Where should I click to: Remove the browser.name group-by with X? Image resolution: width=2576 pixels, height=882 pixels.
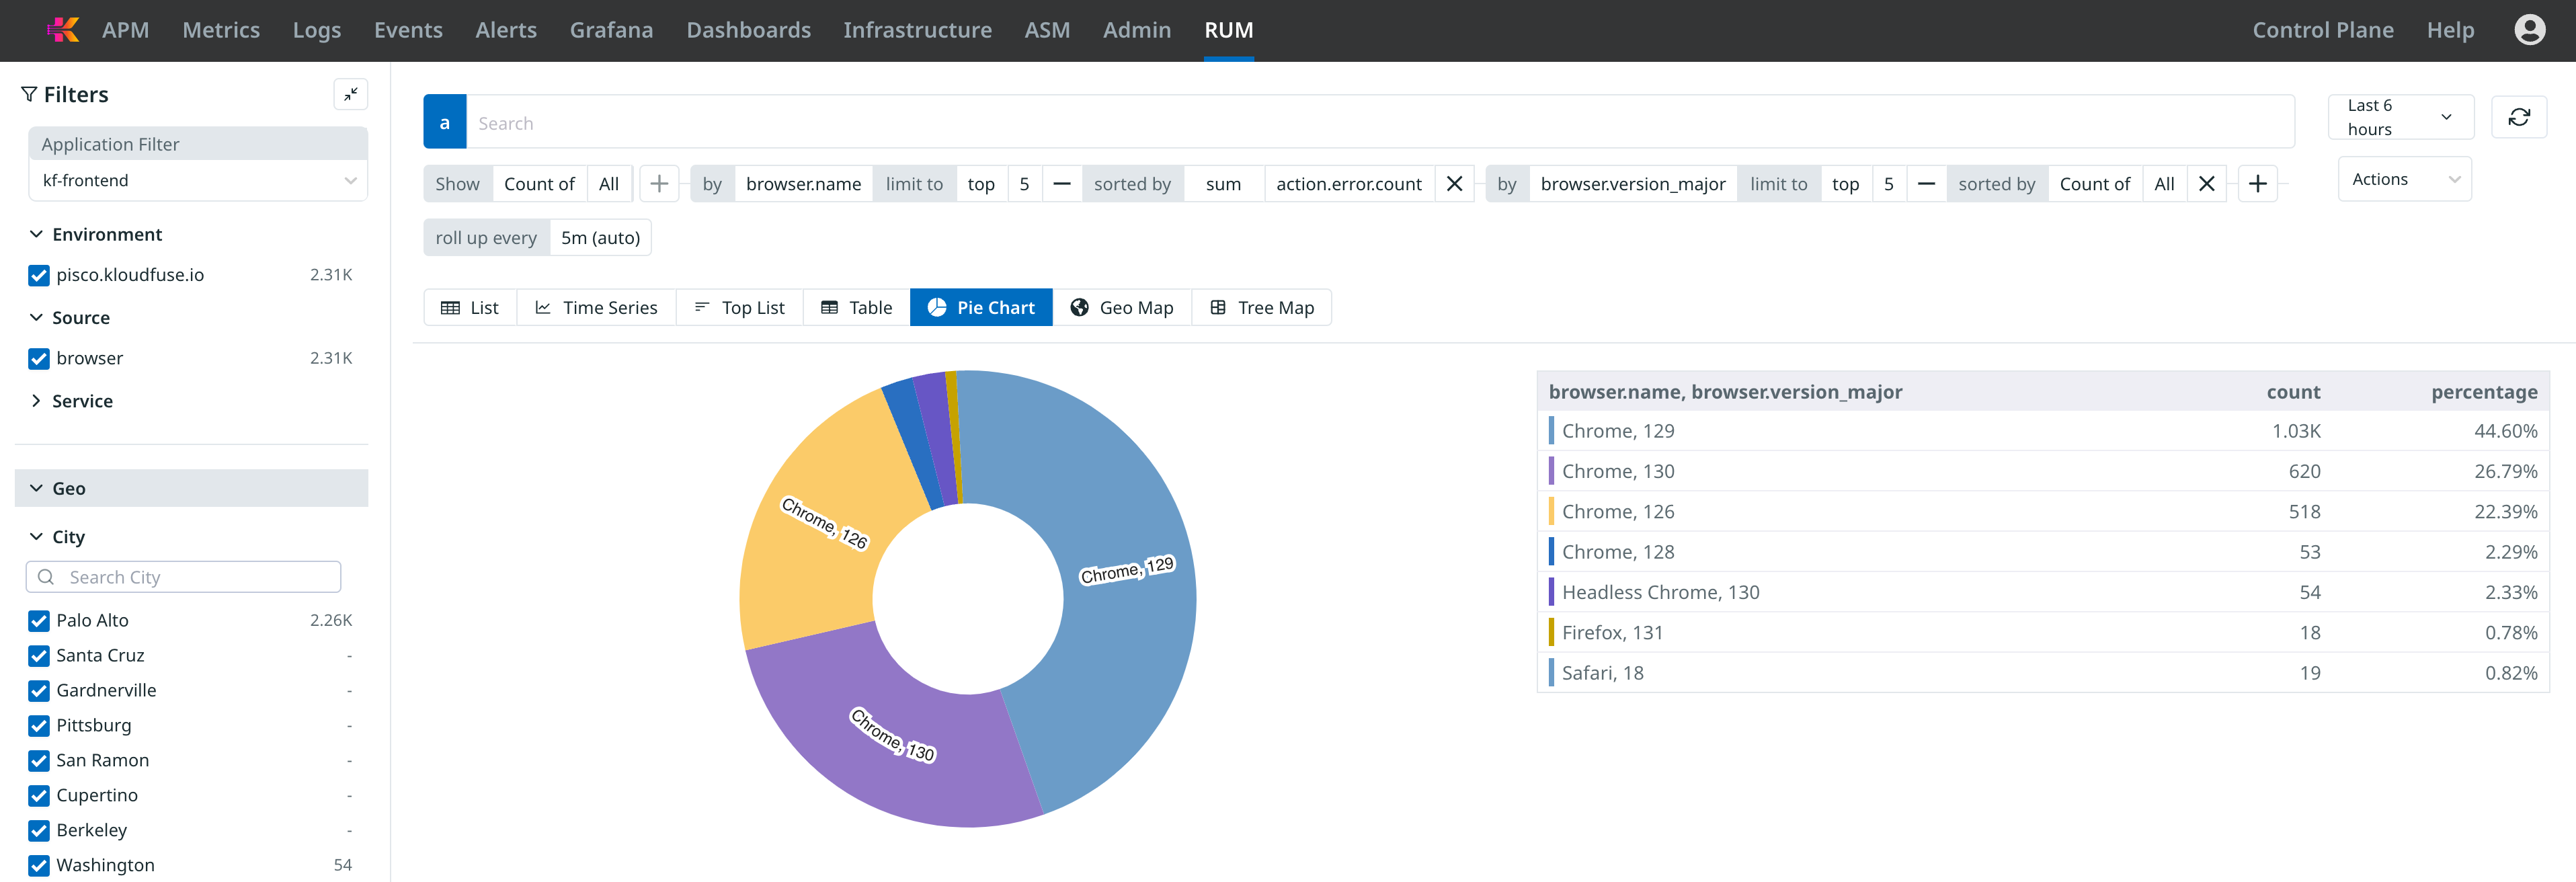(x=1454, y=184)
